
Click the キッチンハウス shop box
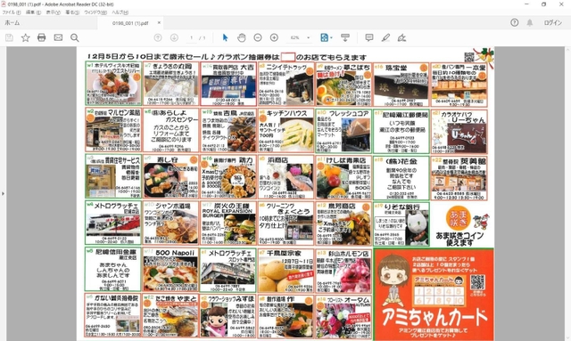coord(285,131)
